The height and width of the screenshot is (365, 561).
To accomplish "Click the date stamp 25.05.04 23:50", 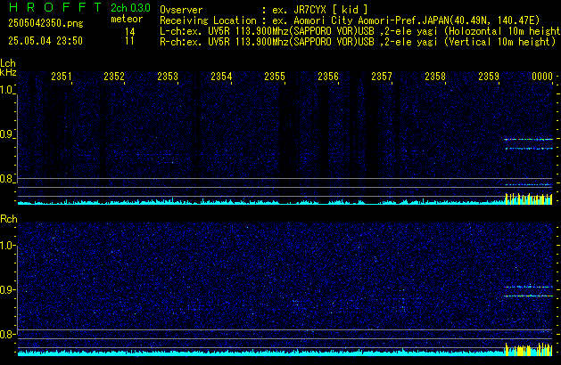I will 45,41.
